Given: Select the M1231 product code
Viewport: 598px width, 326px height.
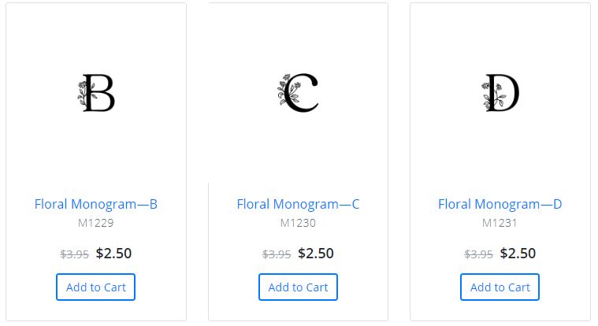Looking at the screenshot, I should [x=500, y=223].
